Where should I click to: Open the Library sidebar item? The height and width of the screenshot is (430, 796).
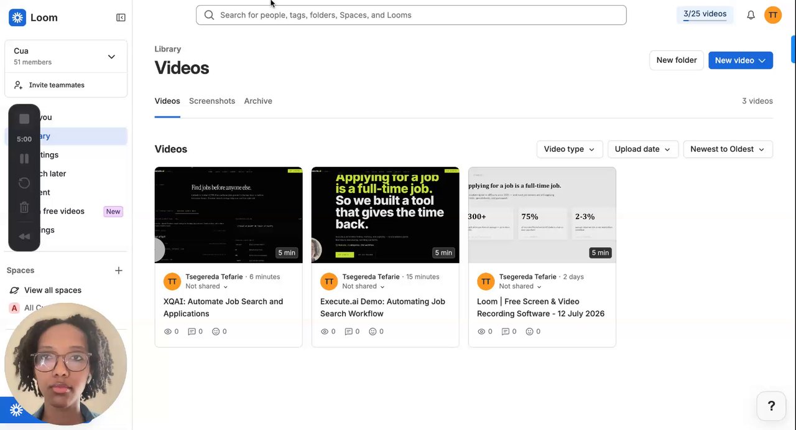pos(66,136)
